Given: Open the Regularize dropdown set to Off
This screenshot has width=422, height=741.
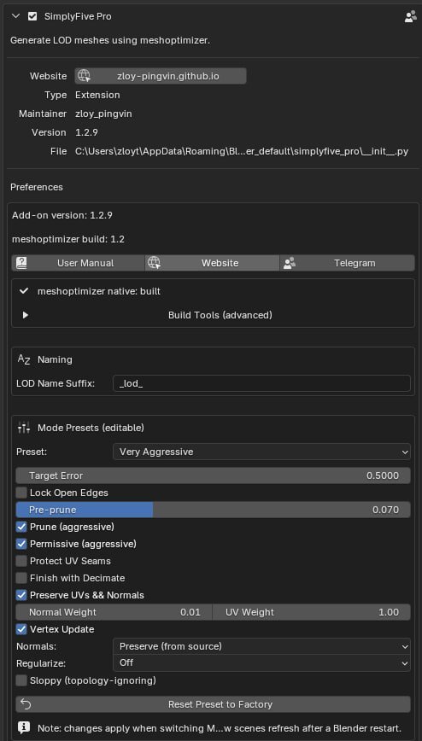Looking at the screenshot, I should pyautogui.click(x=261, y=663).
